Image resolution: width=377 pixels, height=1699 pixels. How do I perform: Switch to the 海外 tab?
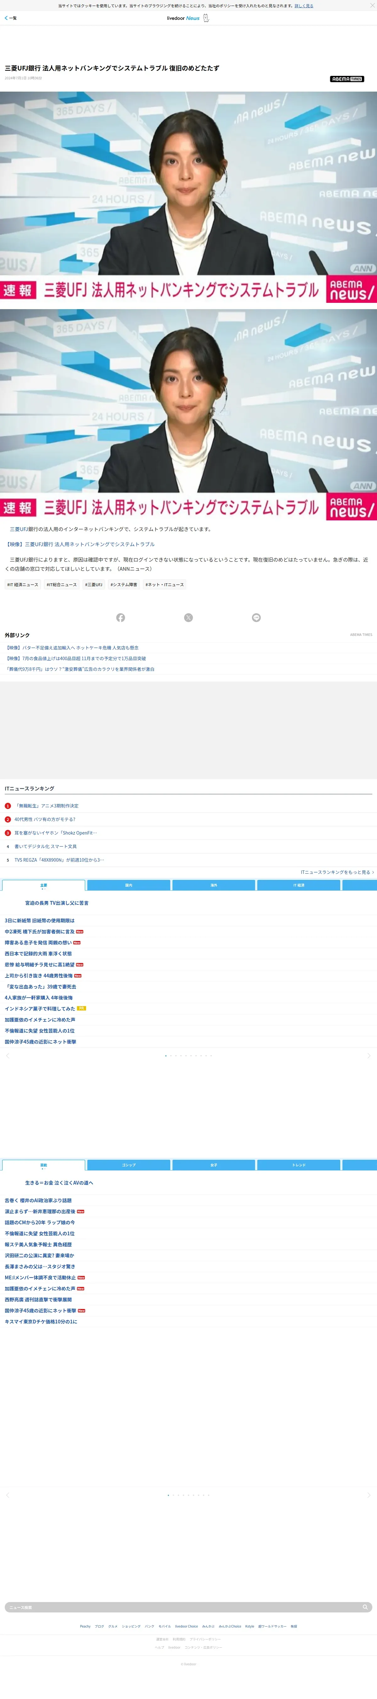click(214, 886)
